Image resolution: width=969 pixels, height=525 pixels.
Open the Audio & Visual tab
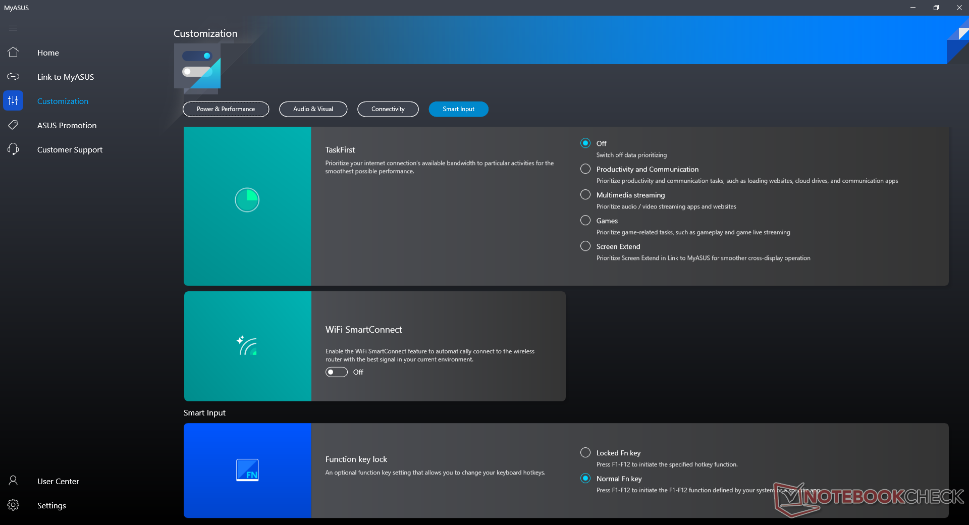313,109
